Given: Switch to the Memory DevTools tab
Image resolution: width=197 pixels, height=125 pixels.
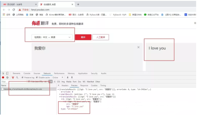Looking at the screenshot, I should pyautogui.click(x=71, y=73).
